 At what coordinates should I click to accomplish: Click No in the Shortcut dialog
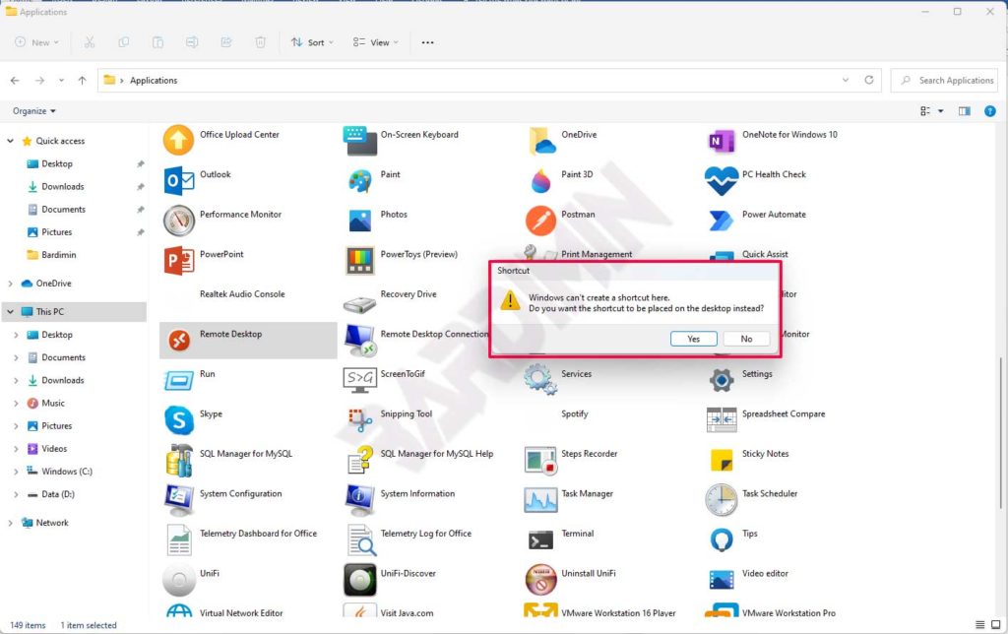(x=746, y=339)
